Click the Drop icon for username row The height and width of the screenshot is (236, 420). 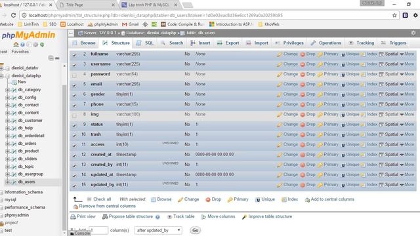click(303, 64)
